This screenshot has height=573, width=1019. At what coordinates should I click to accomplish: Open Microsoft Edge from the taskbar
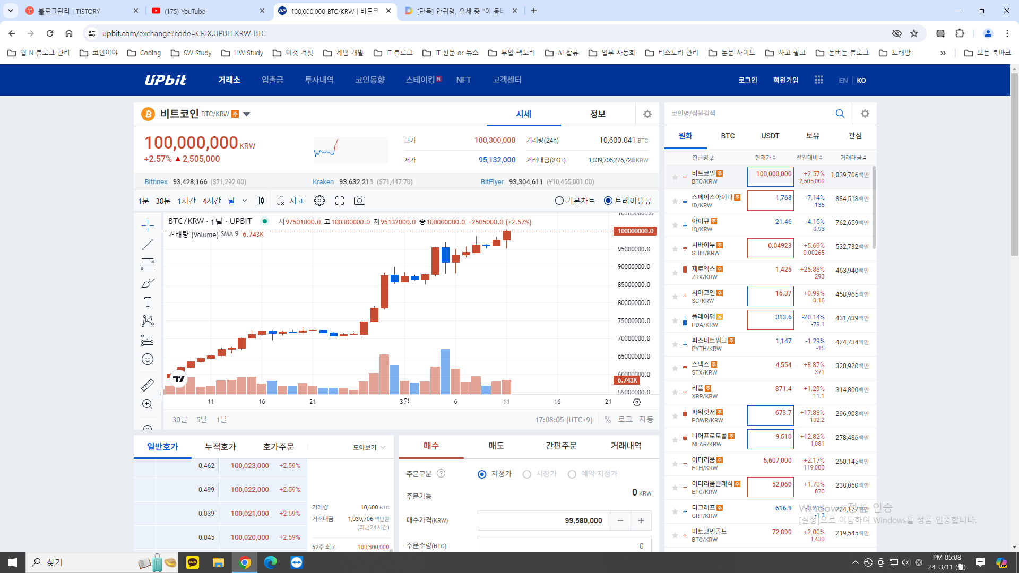click(x=271, y=562)
